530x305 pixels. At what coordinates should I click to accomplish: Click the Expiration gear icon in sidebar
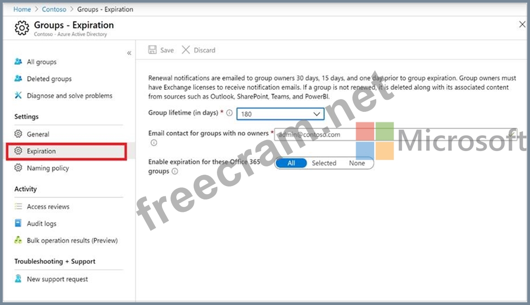click(x=18, y=151)
